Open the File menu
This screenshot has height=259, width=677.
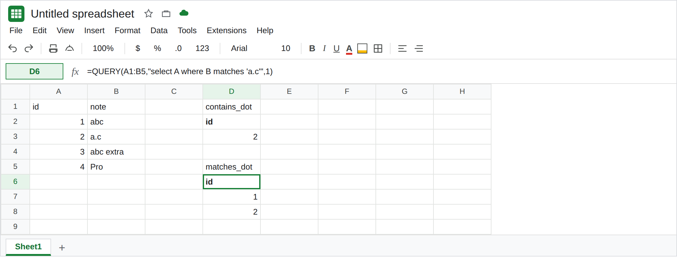click(16, 30)
